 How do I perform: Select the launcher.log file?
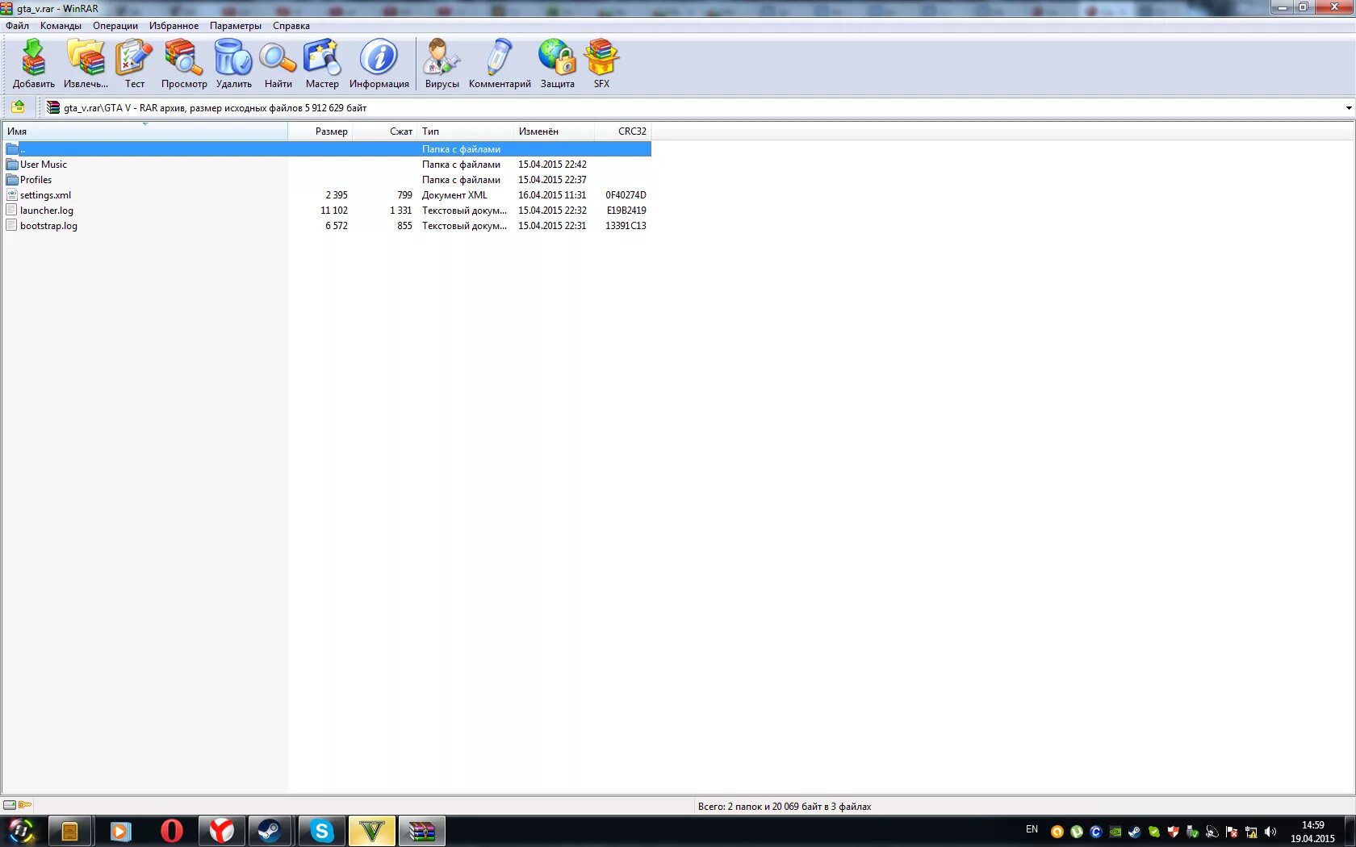tap(46, 211)
